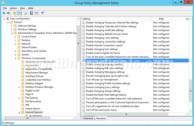The image size is (194, 126).
Task: Click the settings list vertical scrollbar thumb
Action: pyautogui.click(x=190, y=91)
